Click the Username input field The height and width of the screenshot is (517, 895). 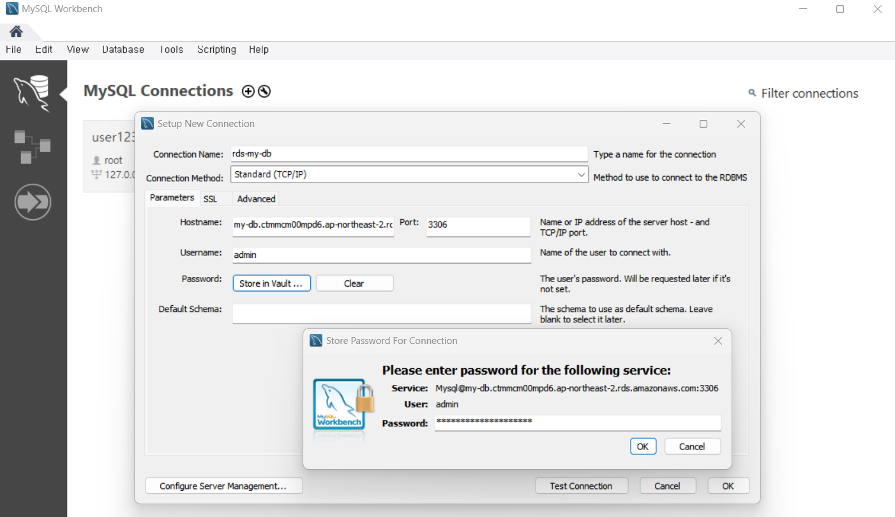tap(382, 255)
